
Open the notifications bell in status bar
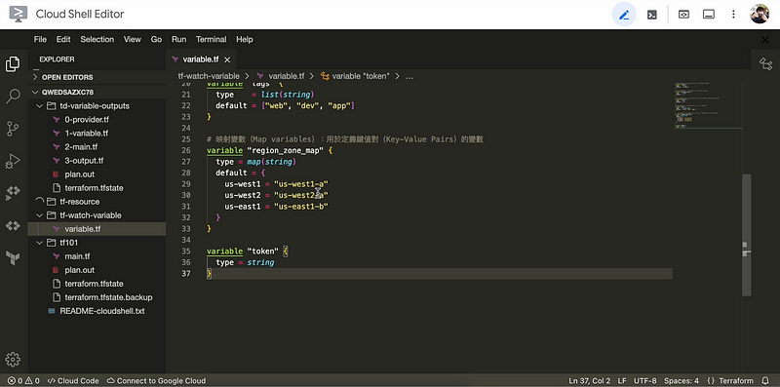765,381
